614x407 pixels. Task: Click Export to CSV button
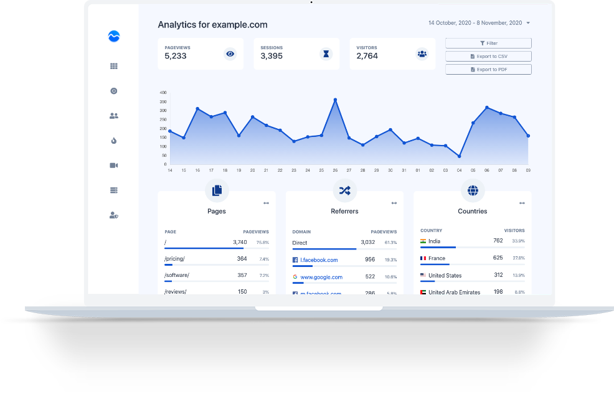488,57
